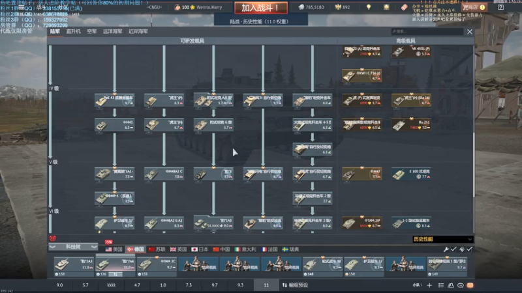Image resolution: width=522 pixels, height=293 pixels.
Task: Close the research tree window
Action: [x=470, y=31]
